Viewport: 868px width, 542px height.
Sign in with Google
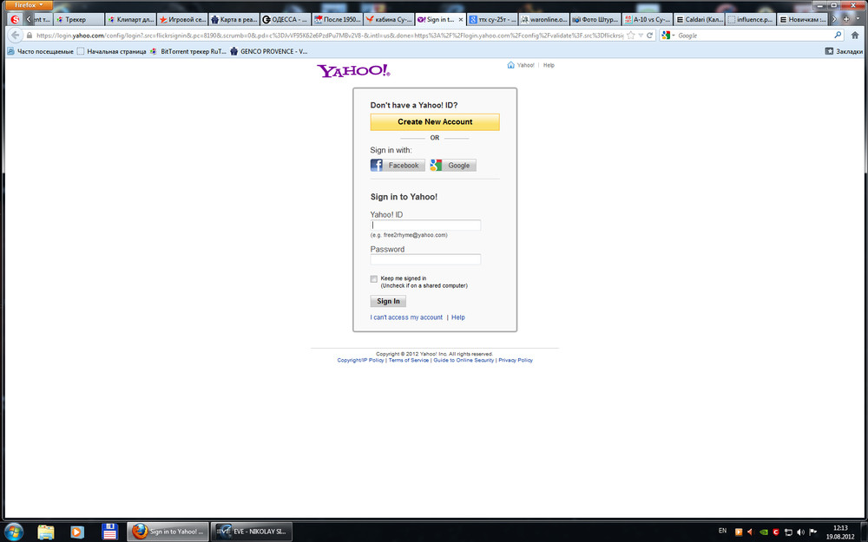[x=453, y=166]
